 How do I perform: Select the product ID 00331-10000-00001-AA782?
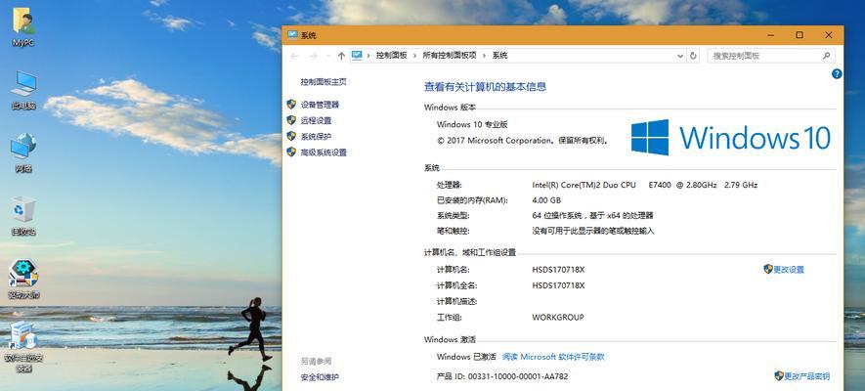pos(517,376)
